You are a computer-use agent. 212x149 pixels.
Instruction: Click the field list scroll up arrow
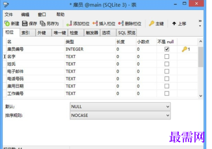(x=201, y=42)
